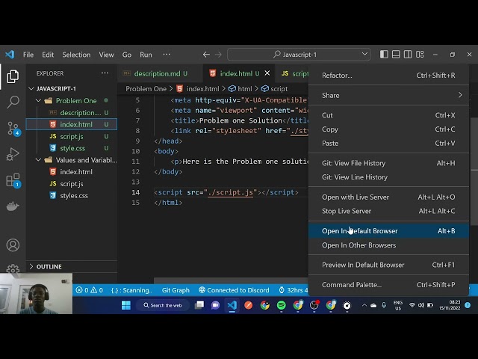Choose Cut from context menu
Image resolution: width=478 pixels, height=359 pixels.
(x=388, y=115)
